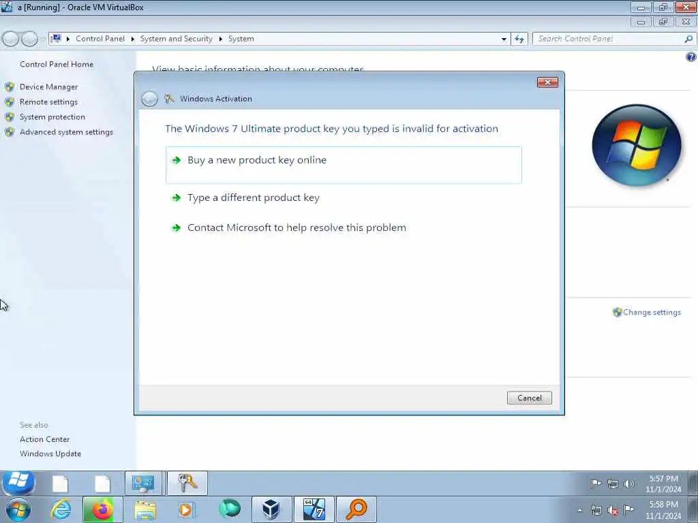
Task: Go to Control Panel Home
Action: (x=57, y=64)
